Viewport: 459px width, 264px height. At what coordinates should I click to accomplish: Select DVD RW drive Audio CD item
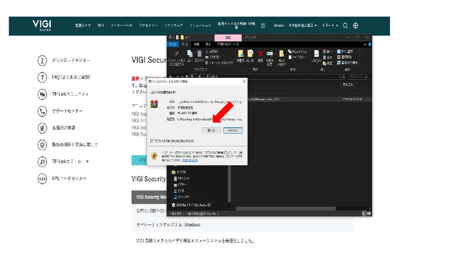[x=191, y=205]
